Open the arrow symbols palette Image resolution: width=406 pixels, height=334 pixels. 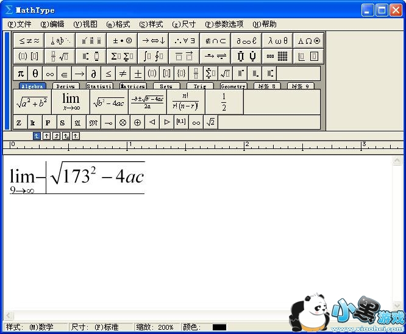pos(153,41)
